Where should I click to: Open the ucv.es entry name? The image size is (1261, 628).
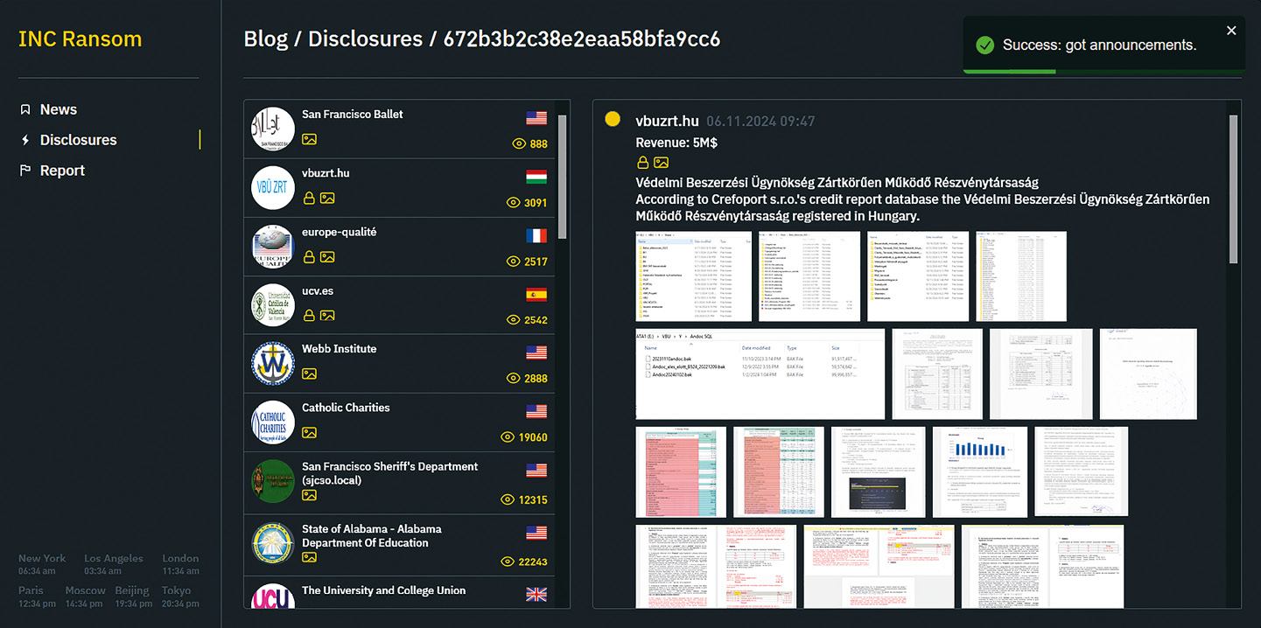(x=318, y=290)
